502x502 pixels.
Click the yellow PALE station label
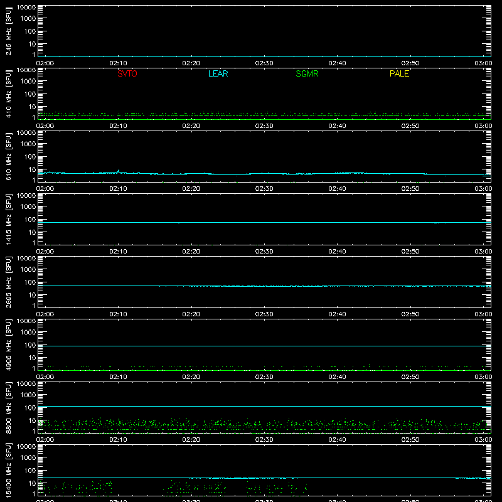tap(399, 73)
